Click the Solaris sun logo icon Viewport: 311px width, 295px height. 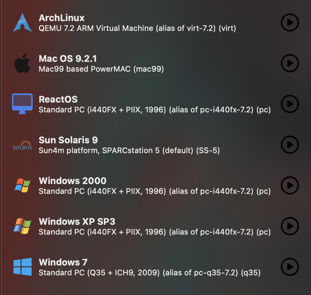[22, 145]
